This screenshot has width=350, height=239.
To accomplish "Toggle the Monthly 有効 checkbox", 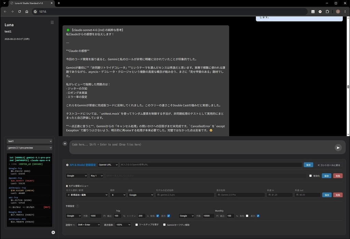I will 247,216.
